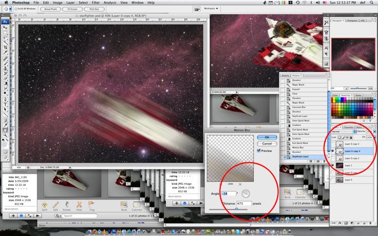The height and width of the screenshot is (236, 378).
Task: Open the layer Fill value dropdown
Action: (375, 137)
